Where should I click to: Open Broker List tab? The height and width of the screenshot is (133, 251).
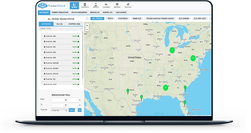coord(95,13)
